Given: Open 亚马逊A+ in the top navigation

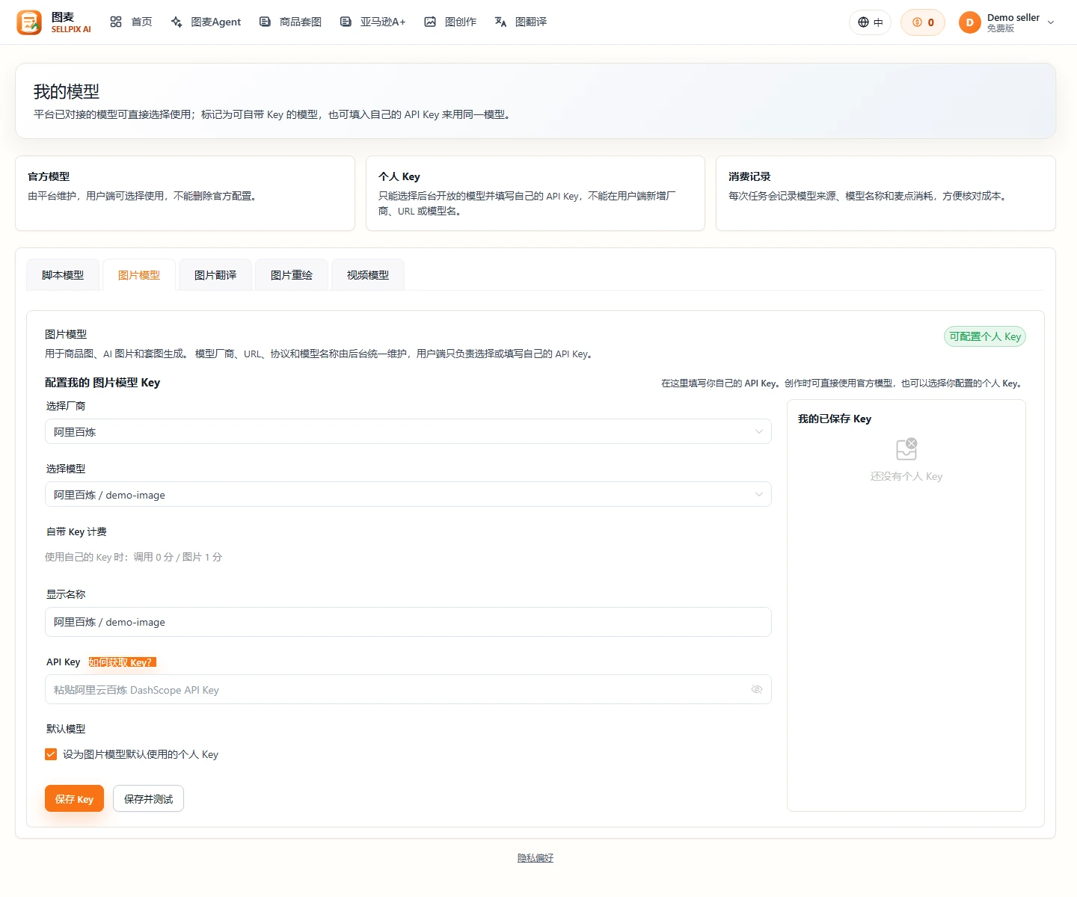Looking at the screenshot, I should pyautogui.click(x=372, y=22).
